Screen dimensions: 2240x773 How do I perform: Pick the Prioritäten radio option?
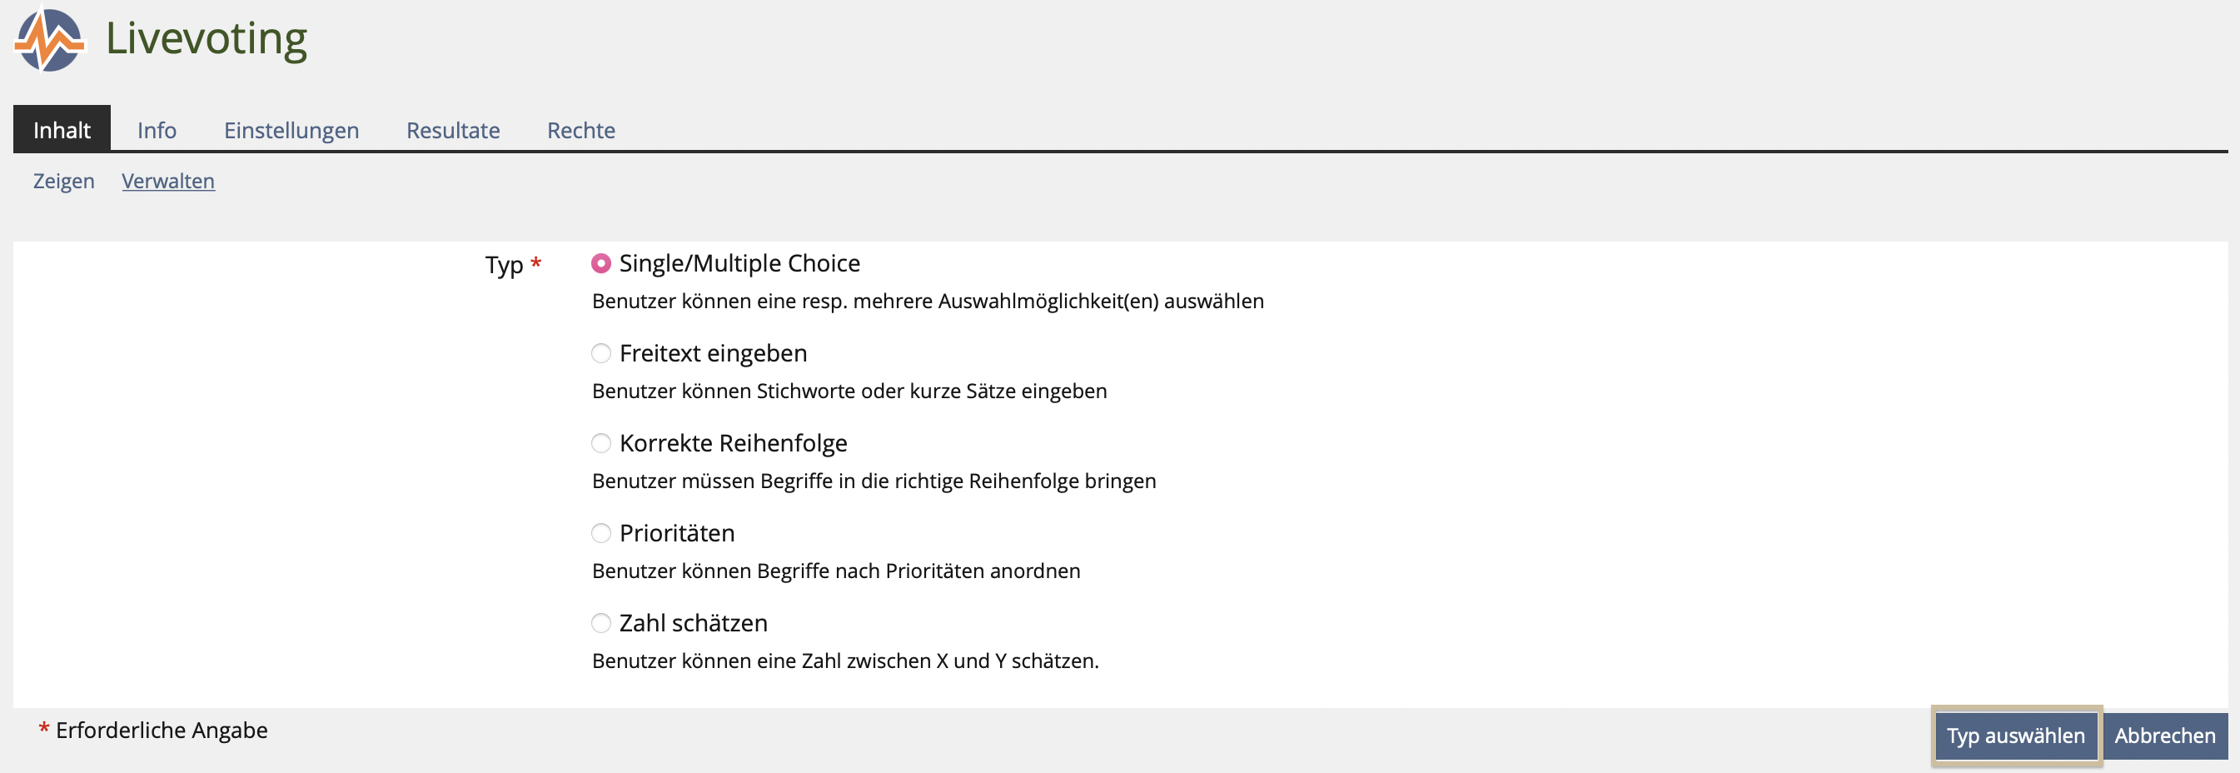point(601,534)
